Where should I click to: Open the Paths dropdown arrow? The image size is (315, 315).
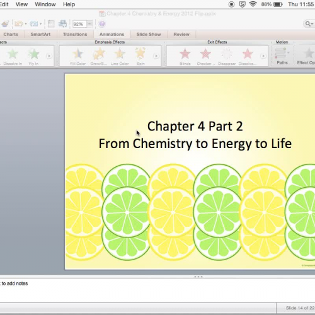(x=288, y=52)
